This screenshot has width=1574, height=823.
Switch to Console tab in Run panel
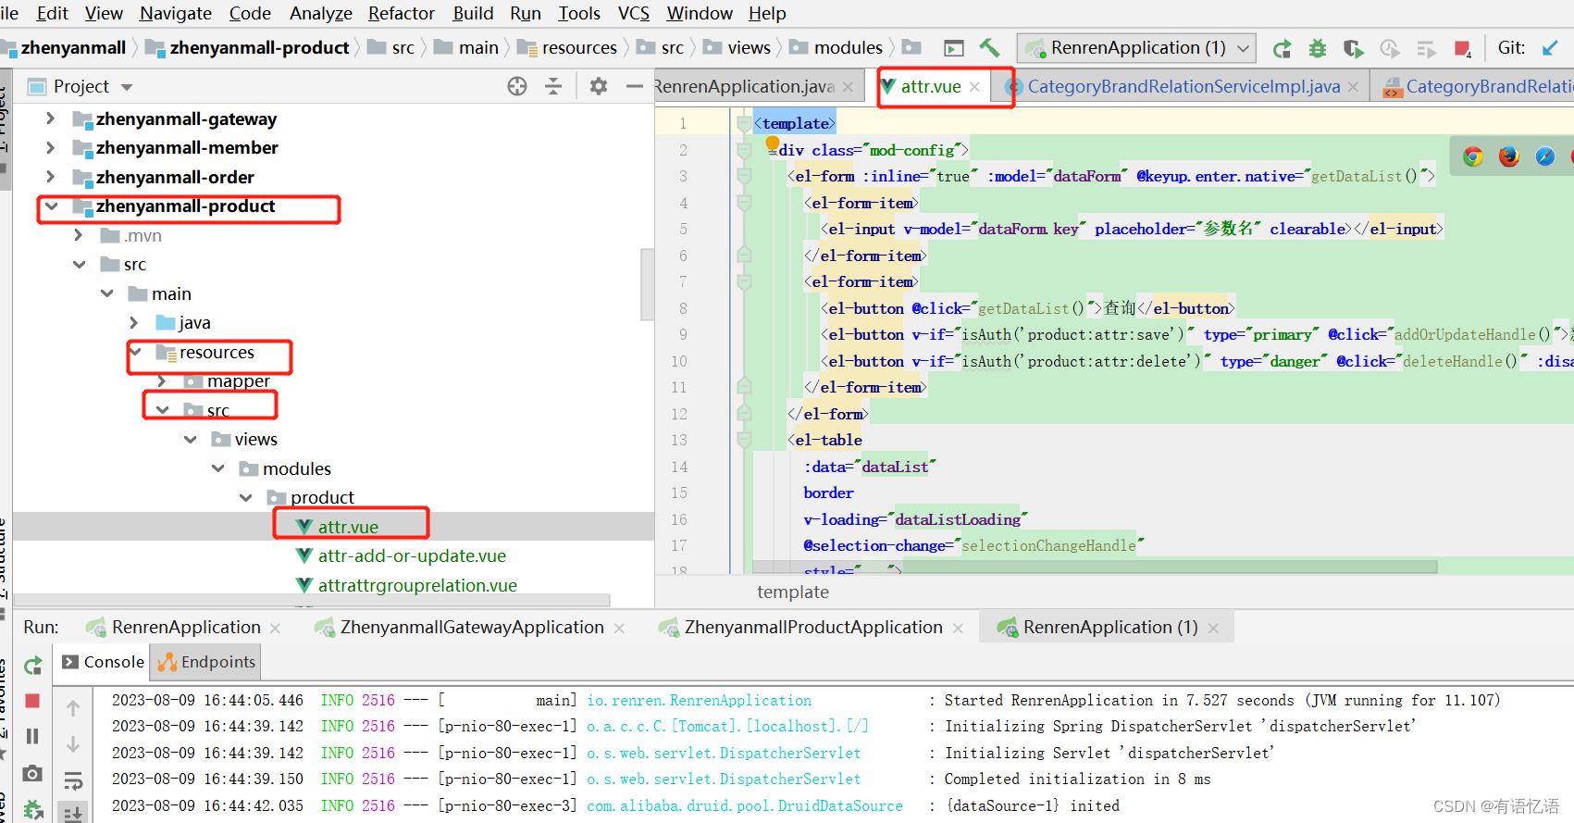pos(104,662)
